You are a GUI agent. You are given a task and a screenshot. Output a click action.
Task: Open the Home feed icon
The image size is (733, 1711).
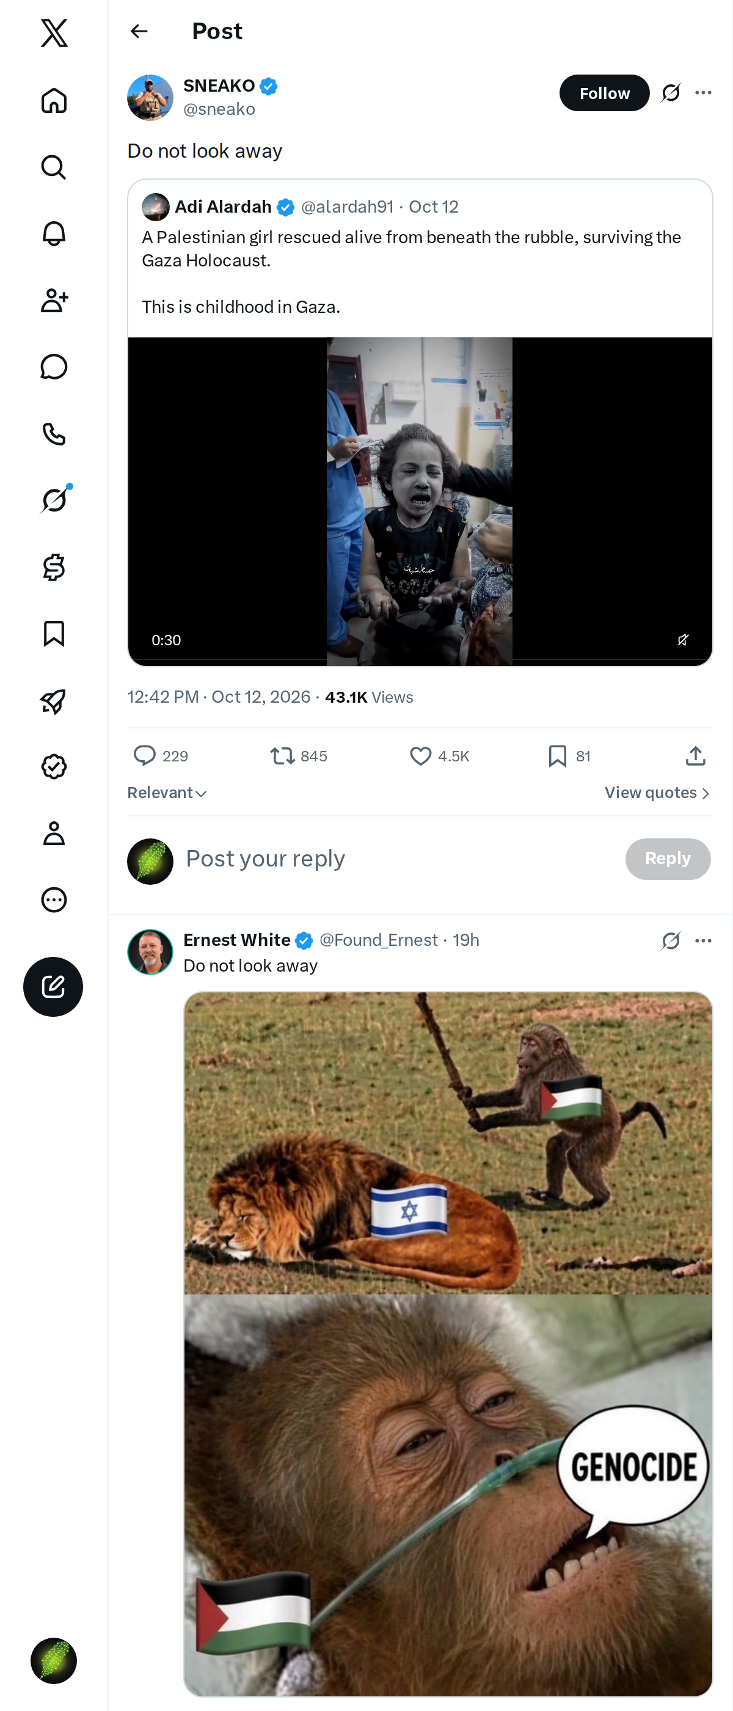(x=54, y=101)
